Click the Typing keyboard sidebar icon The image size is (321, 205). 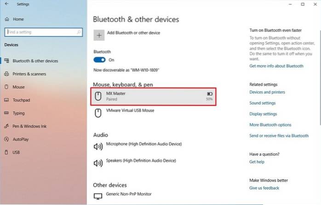click(7, 112)
